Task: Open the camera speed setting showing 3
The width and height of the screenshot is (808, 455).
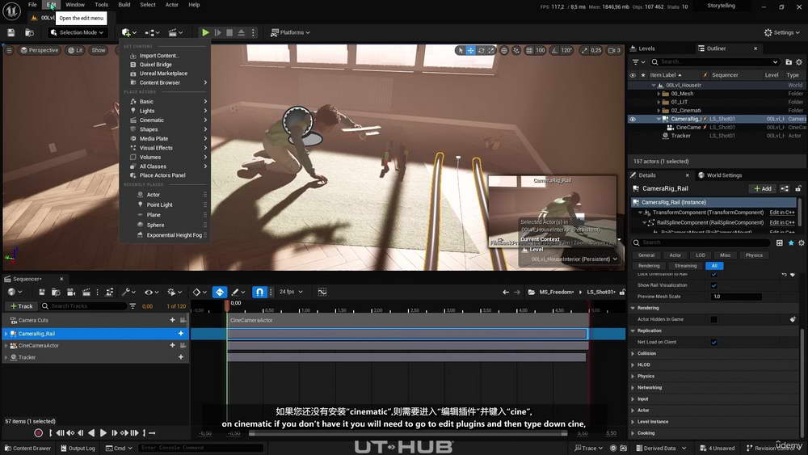Action: [614, 50]
